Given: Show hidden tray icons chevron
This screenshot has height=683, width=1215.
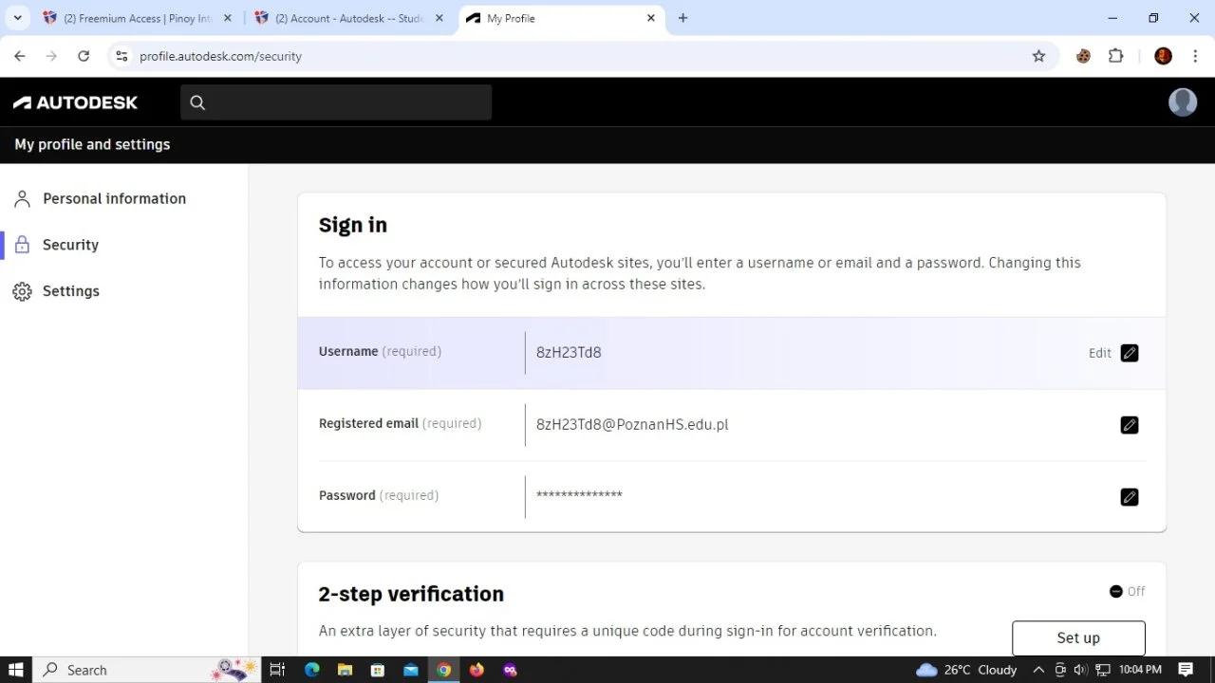Looking at the screenshot, I should (x=1038, y=670).
